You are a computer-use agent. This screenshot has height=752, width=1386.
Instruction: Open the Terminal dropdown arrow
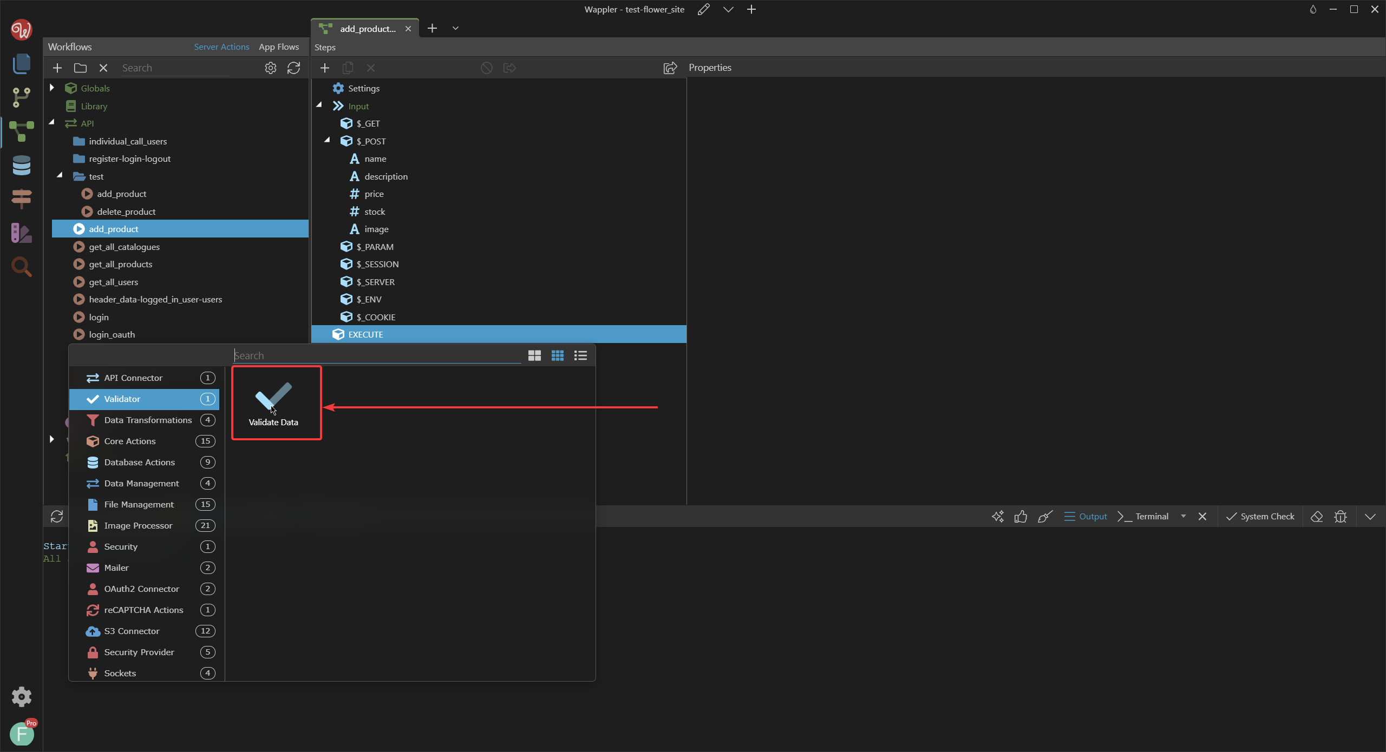click(x=1184, y=517)
